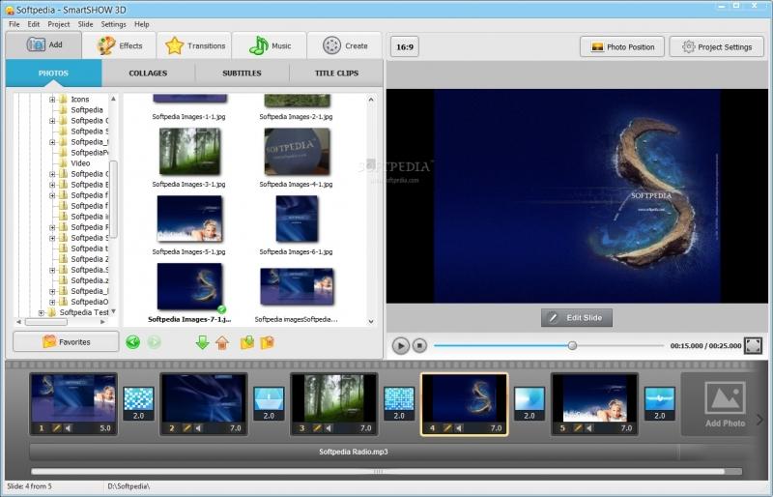Click the transition icon after slide 2
The image size is (773, 497).
pos(269,397)
